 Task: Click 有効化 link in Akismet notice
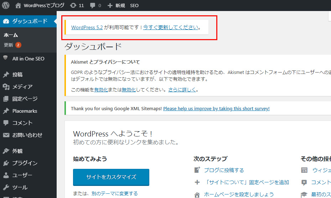101,90
